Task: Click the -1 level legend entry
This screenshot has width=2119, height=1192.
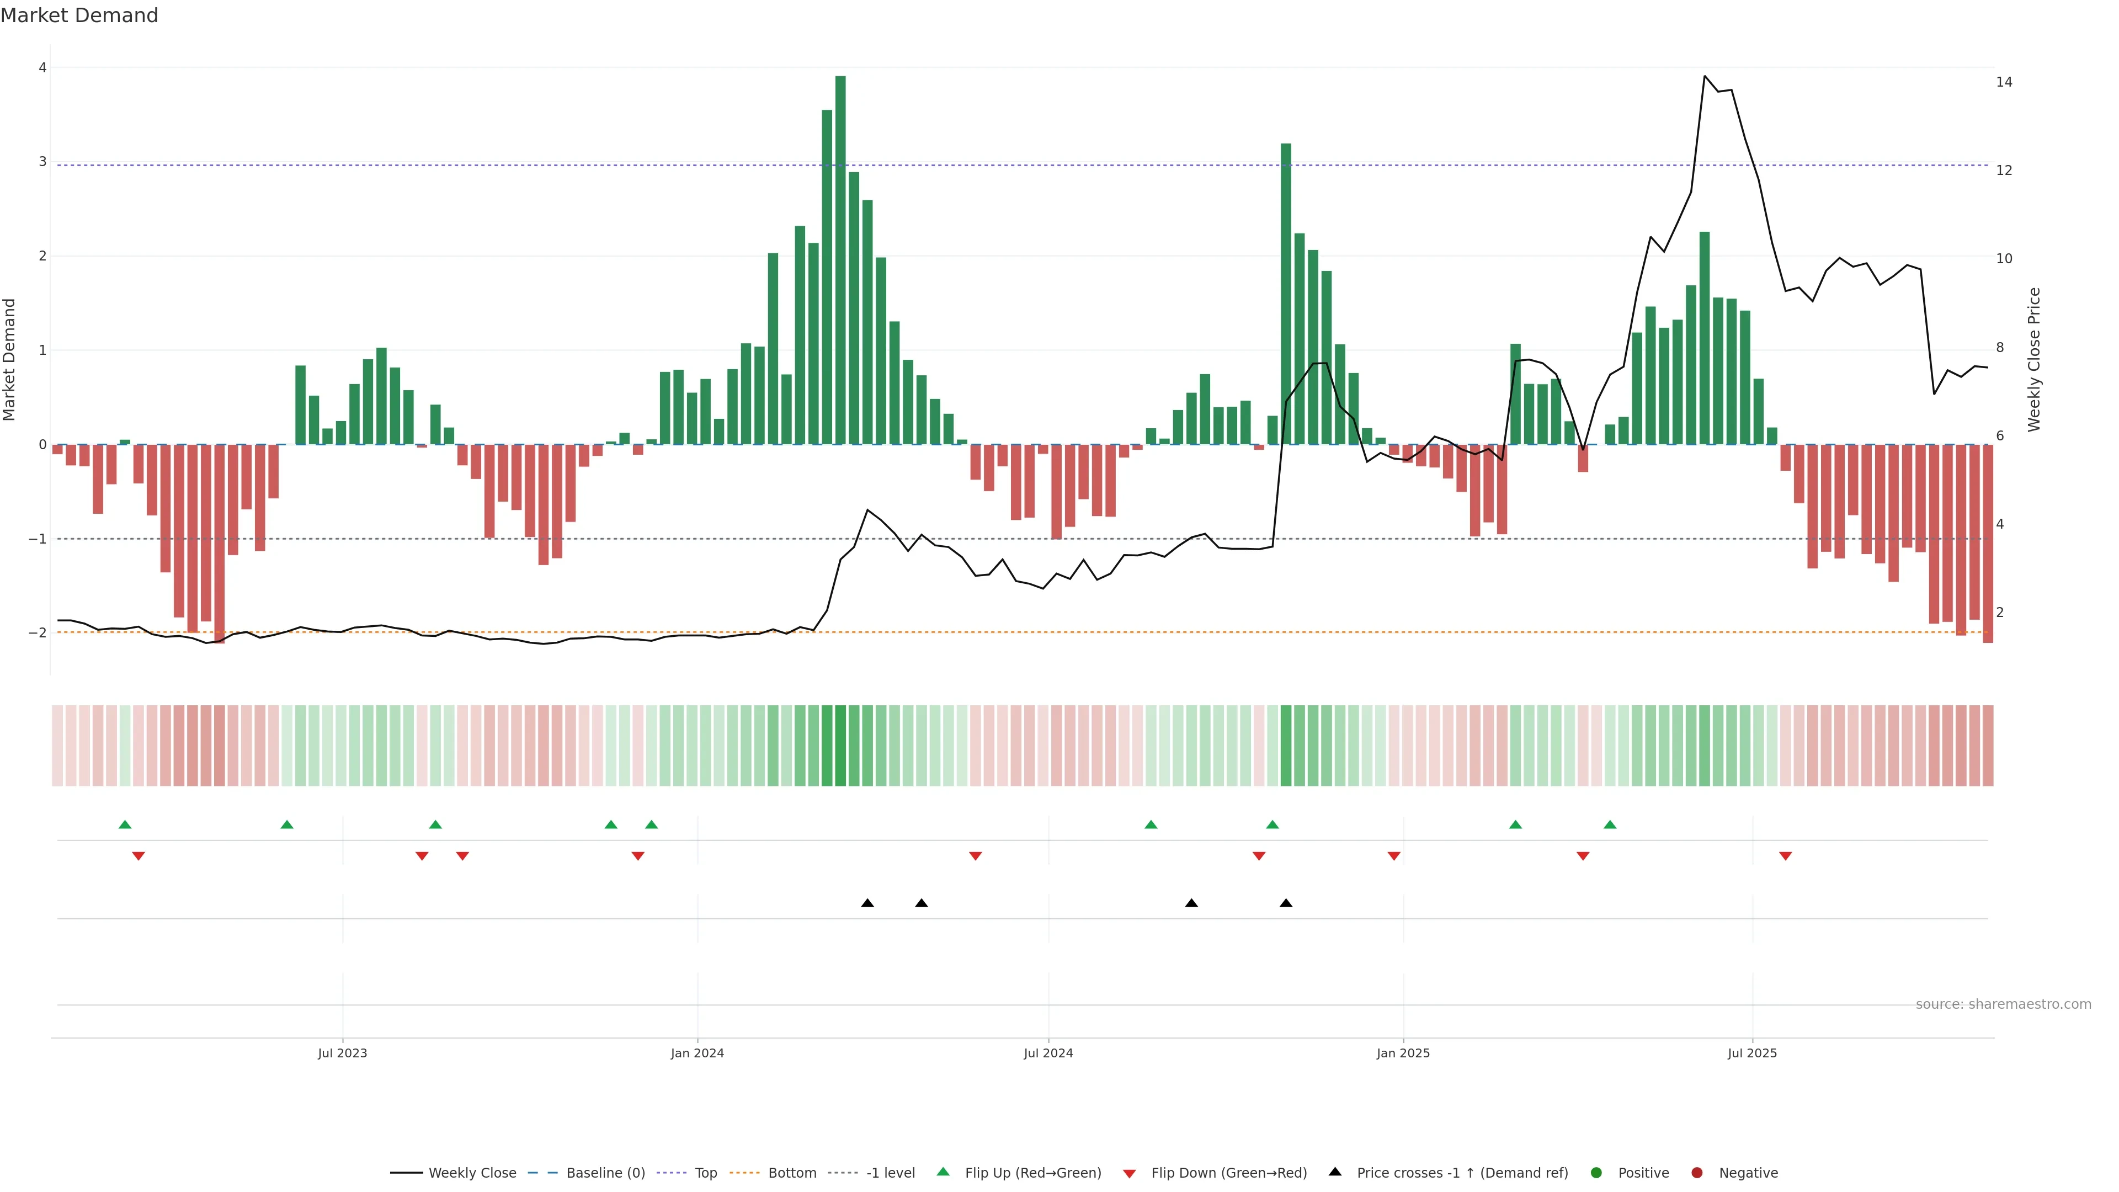Action: coord(890,1172)
